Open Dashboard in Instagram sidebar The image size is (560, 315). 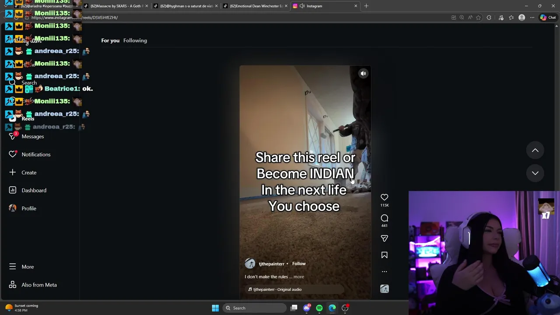point(34,190)
